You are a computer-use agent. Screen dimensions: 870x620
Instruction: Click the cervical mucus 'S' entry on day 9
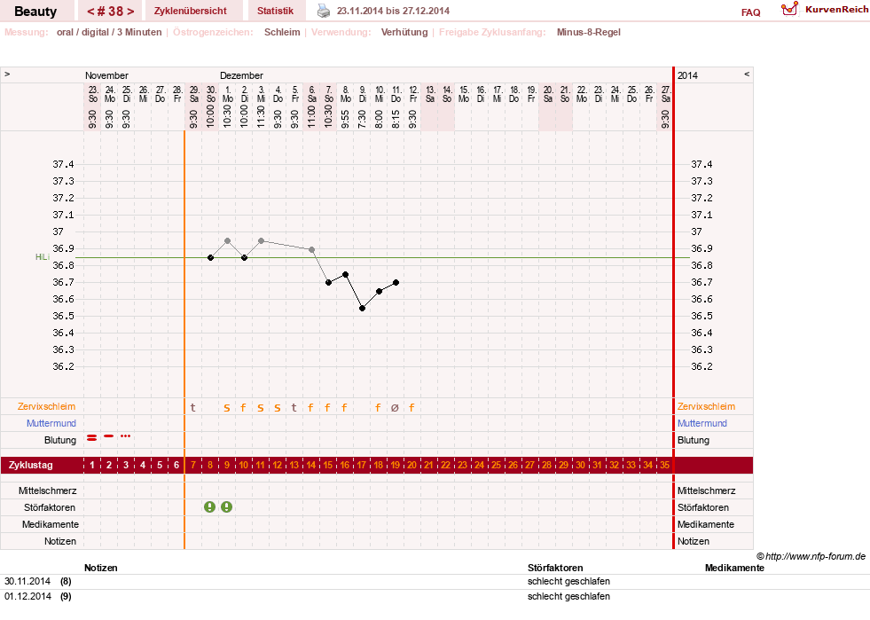(227, 408)
